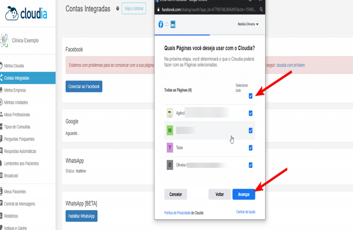Screen dimensions: 353x230
Task: Open Tipos de Consultas menu item
Action: tap(28, 127)
